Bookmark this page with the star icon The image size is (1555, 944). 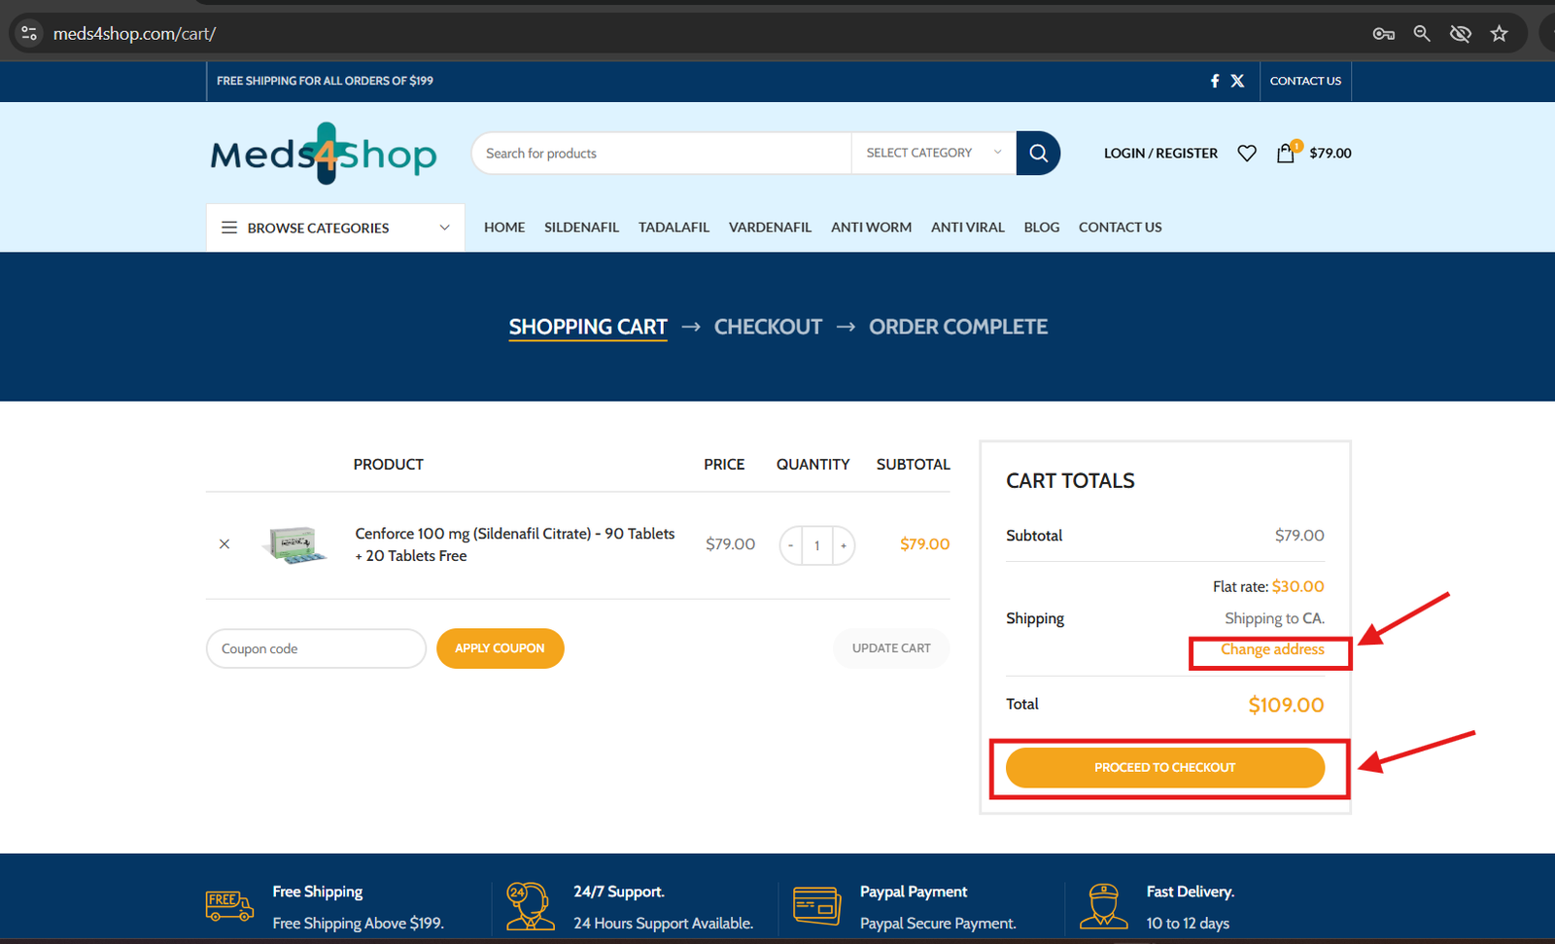[x=1500, y=34]
